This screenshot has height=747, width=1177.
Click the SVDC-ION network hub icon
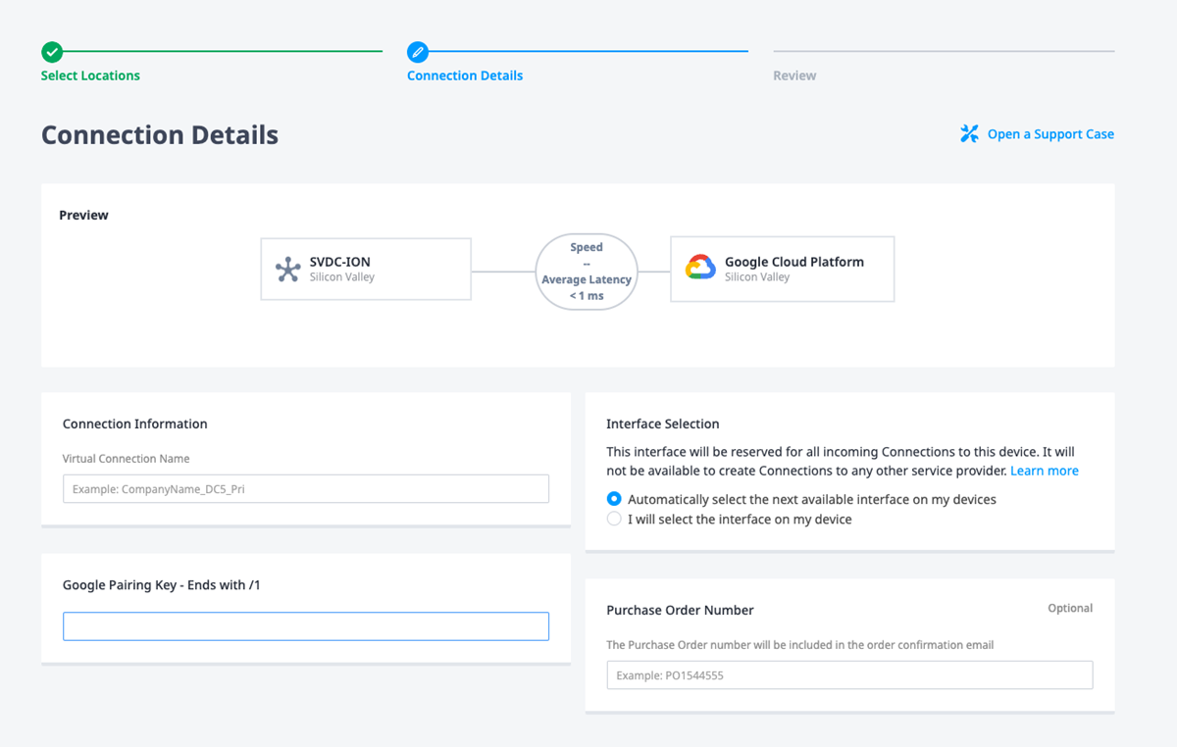tap(287, 270)
